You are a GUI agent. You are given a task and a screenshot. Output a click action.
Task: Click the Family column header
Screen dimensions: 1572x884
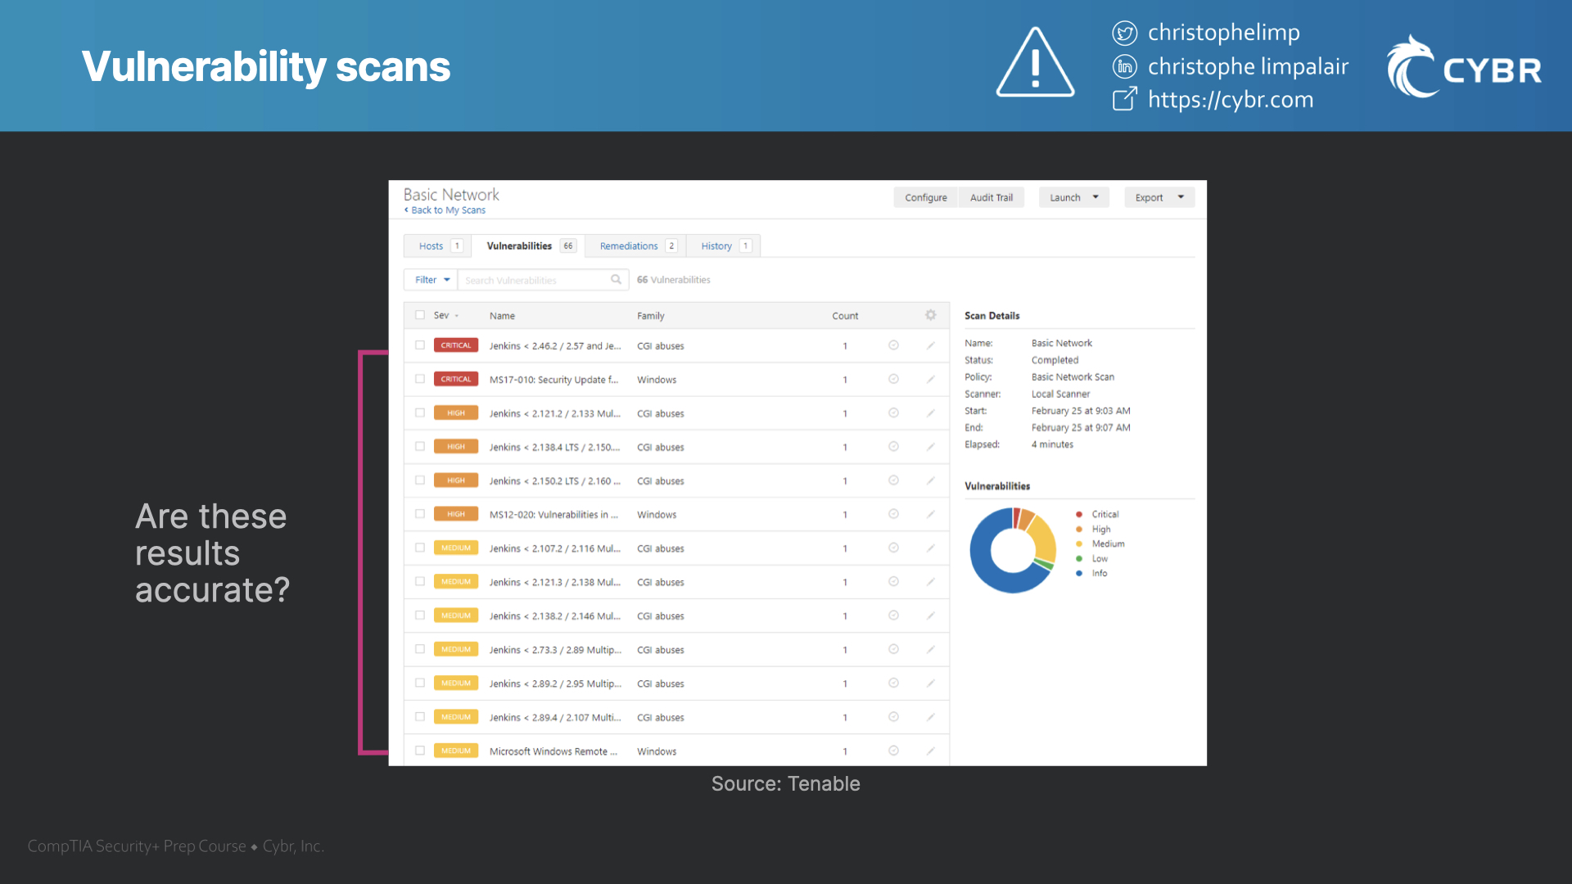click(x=651, y=316)
